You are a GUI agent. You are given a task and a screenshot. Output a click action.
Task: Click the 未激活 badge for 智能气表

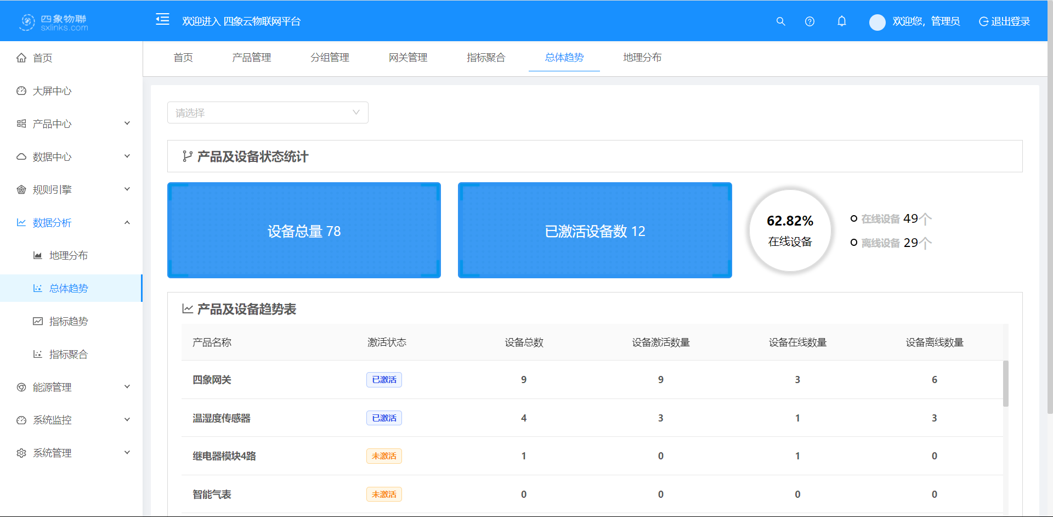384,494
